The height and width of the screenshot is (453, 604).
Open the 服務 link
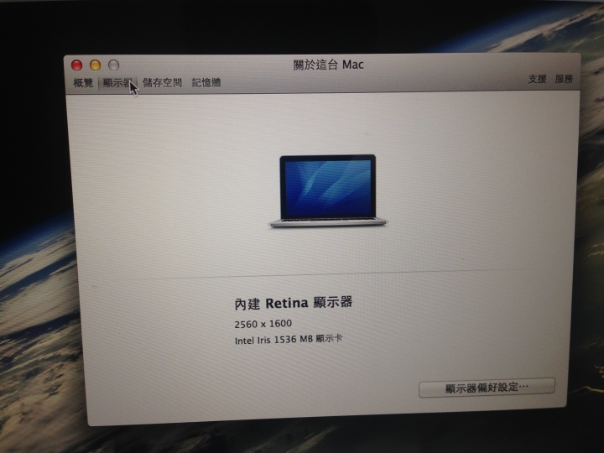pos(564,79)
